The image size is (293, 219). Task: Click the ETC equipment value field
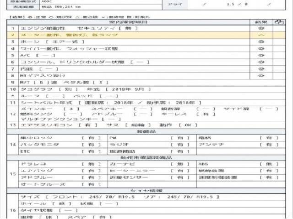coord(92,151)
